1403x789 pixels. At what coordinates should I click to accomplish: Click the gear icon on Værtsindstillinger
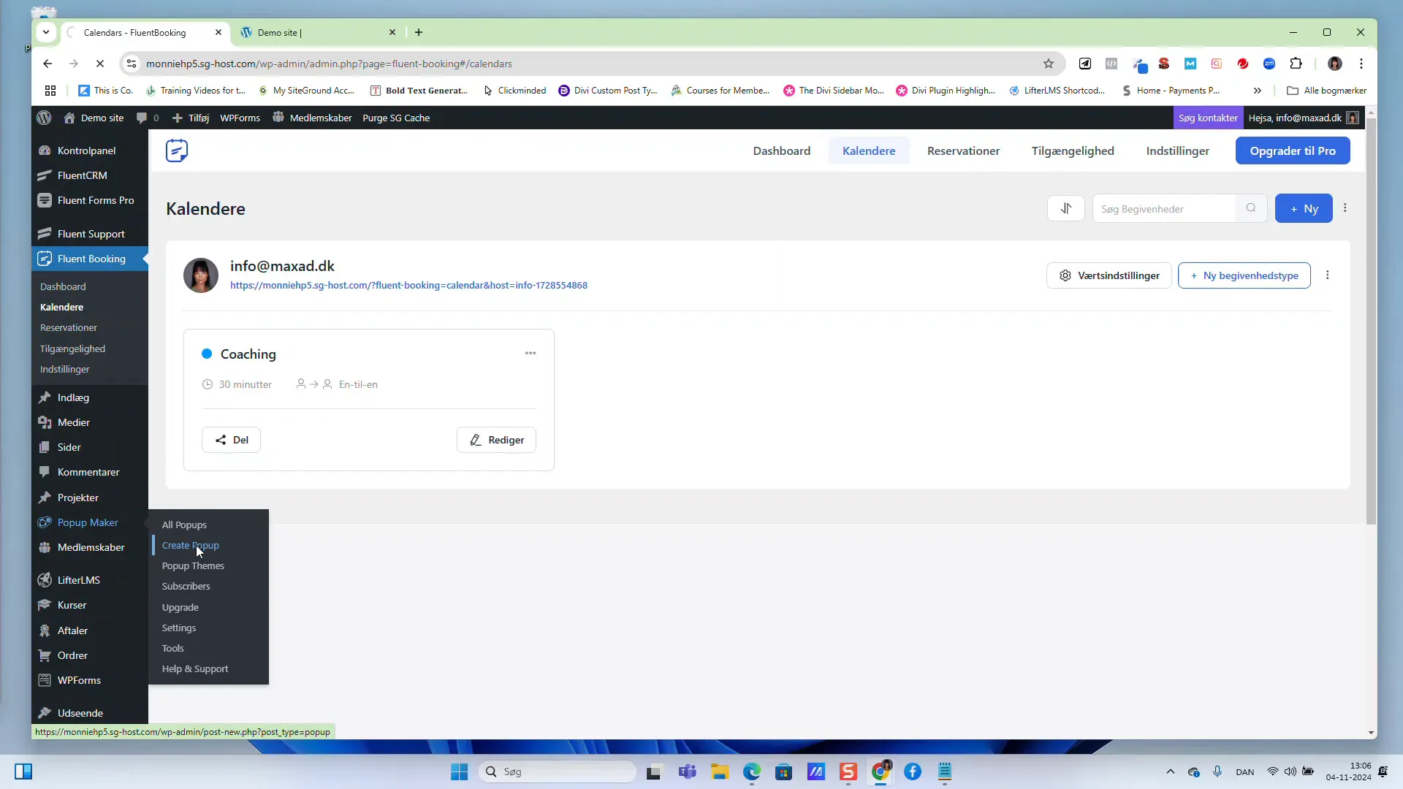tap(1065, 275)
